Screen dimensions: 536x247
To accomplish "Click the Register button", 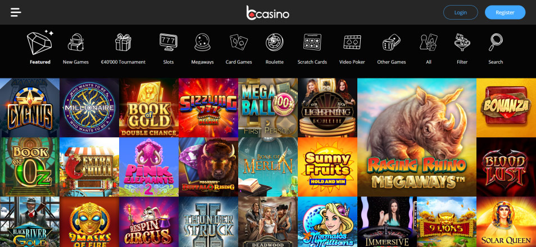I will [x=505, y=12].
